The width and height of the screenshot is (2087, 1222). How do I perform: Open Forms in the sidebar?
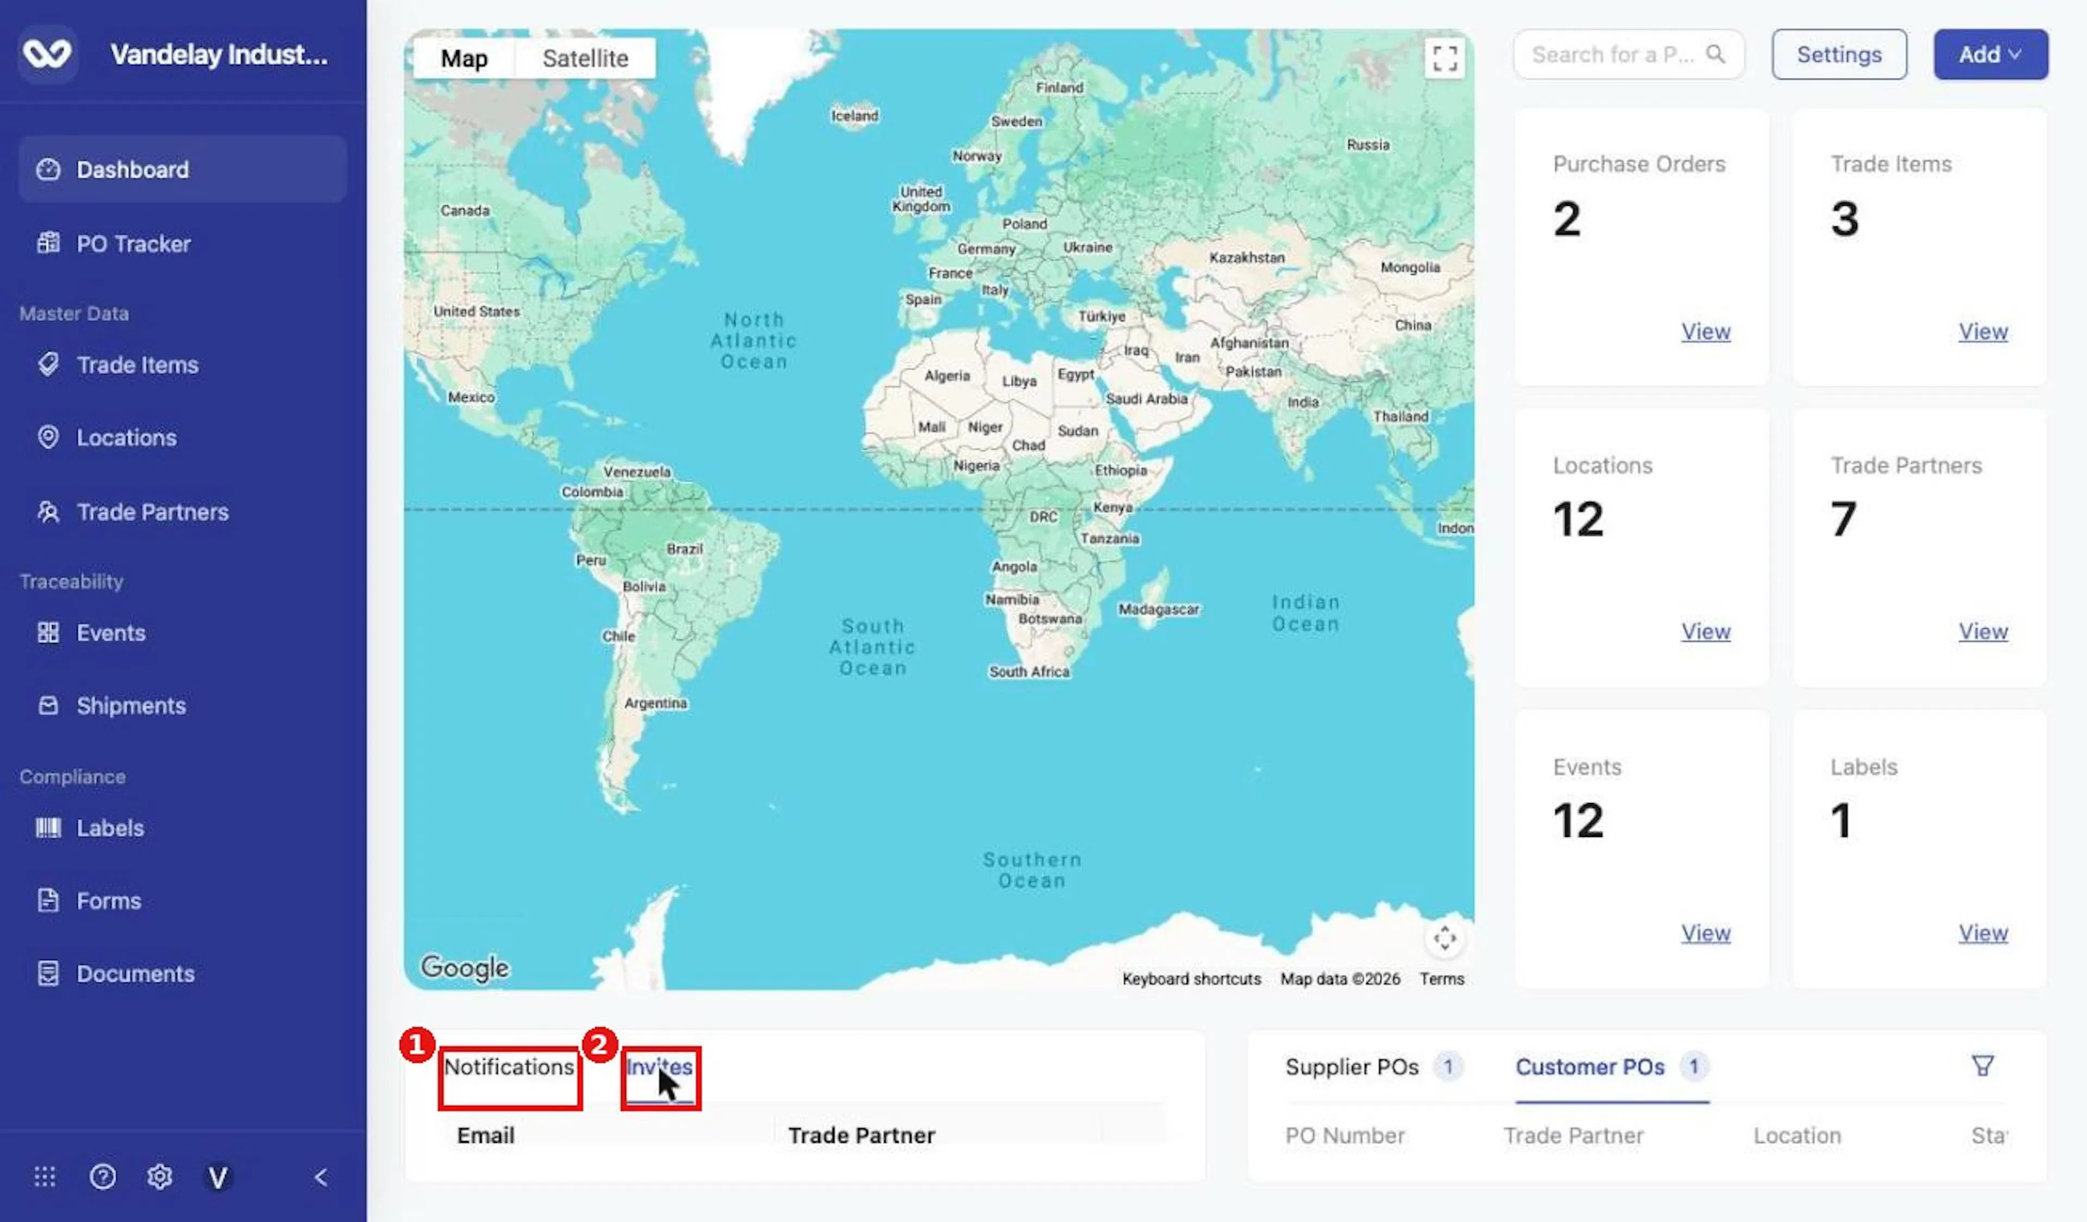point(182,901)
